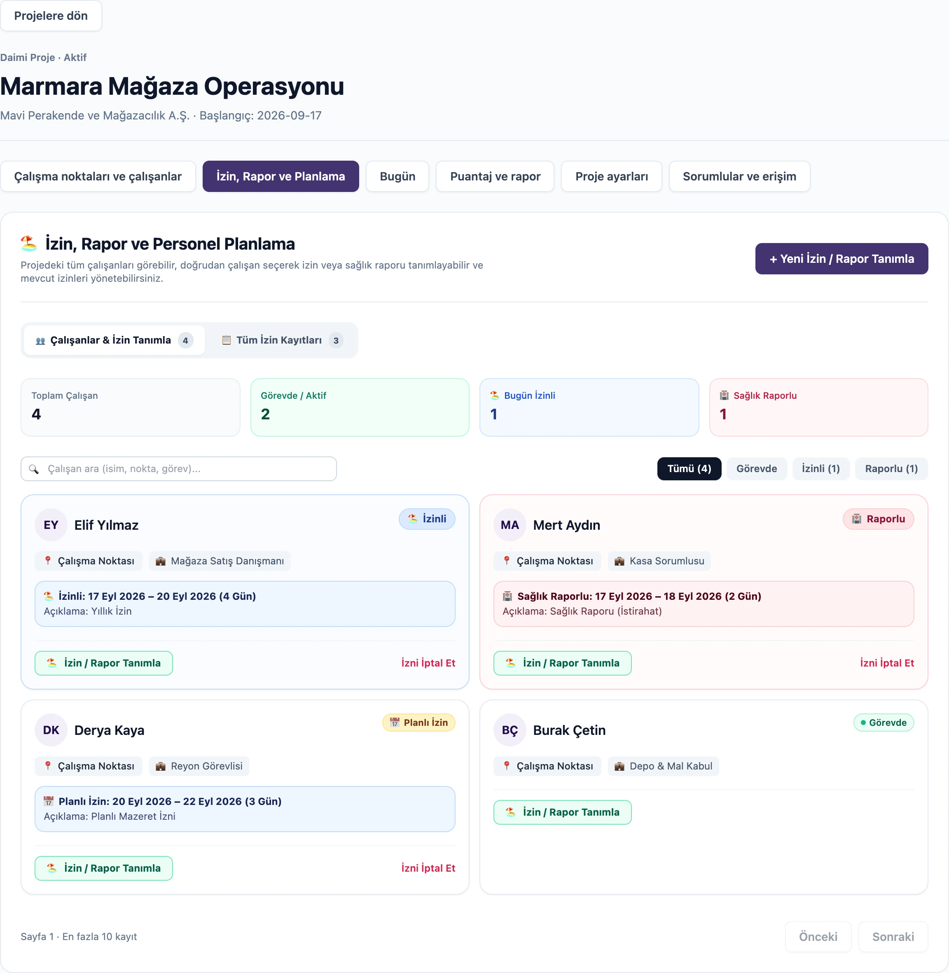Click the search magnifier icon
949x973 pixels.
tap(34, 469)
